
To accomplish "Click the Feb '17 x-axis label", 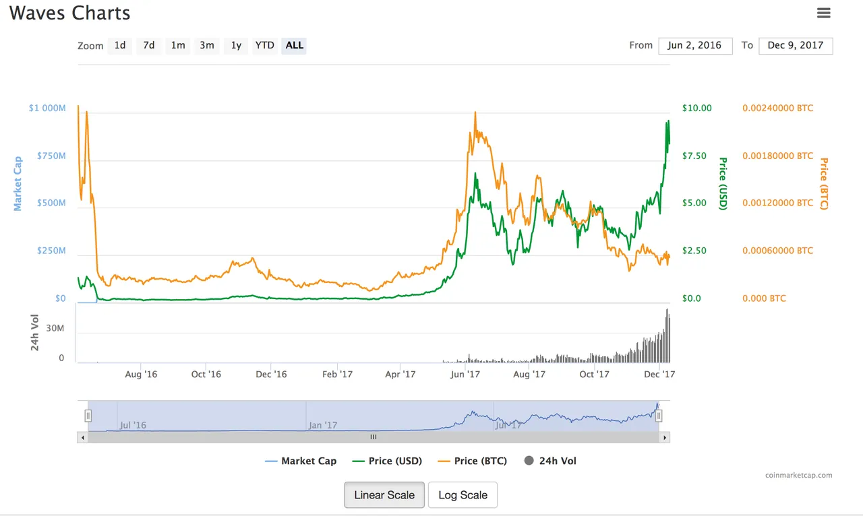I will click(337, 374).
